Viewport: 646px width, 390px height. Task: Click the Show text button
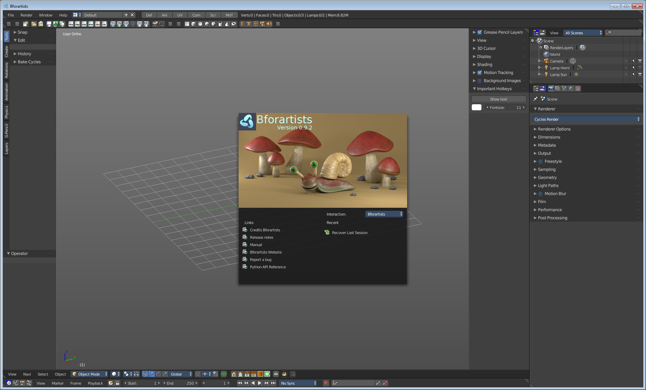tap(498, 99)
